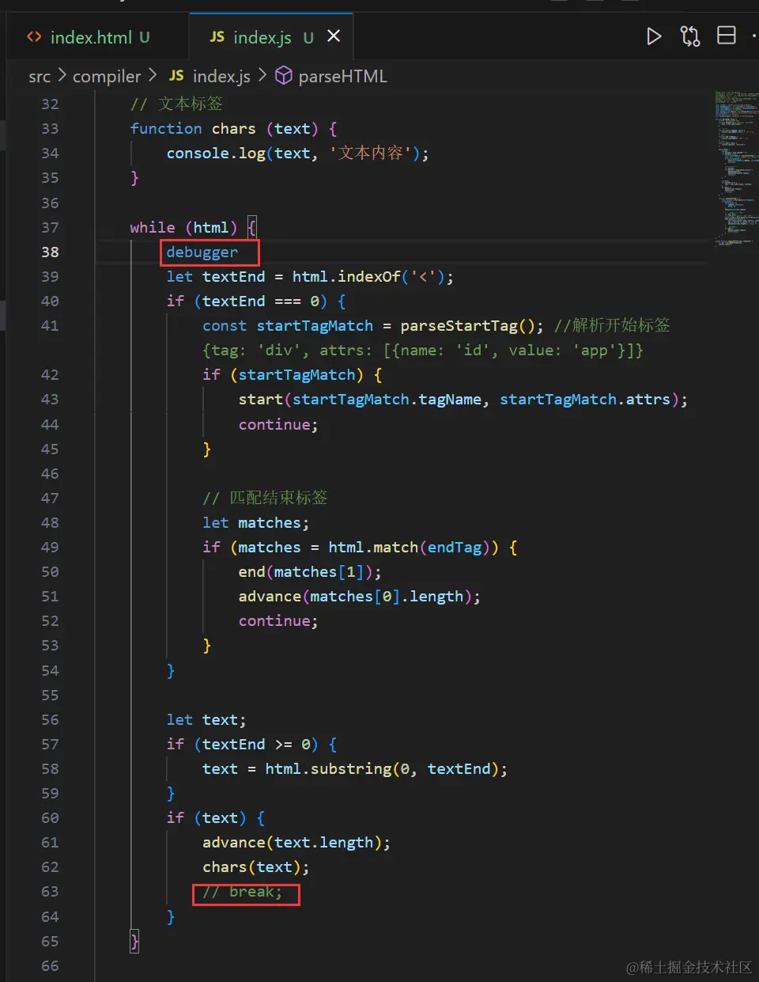Click the JS icon on index.js tab
Image resolution: width=759 pixels, height=982 pixels.
pyautogui.click(x=217, y=36)
